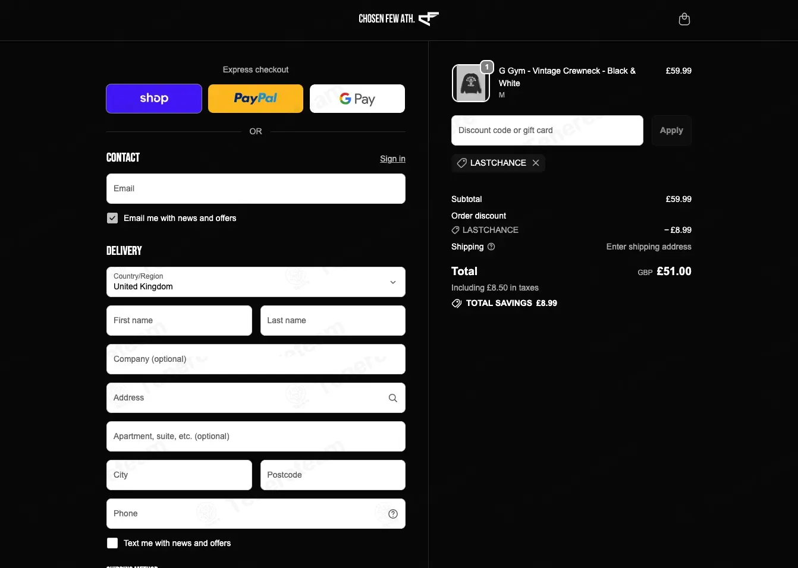
Task: Check out with PayPal
Action: 256,99
